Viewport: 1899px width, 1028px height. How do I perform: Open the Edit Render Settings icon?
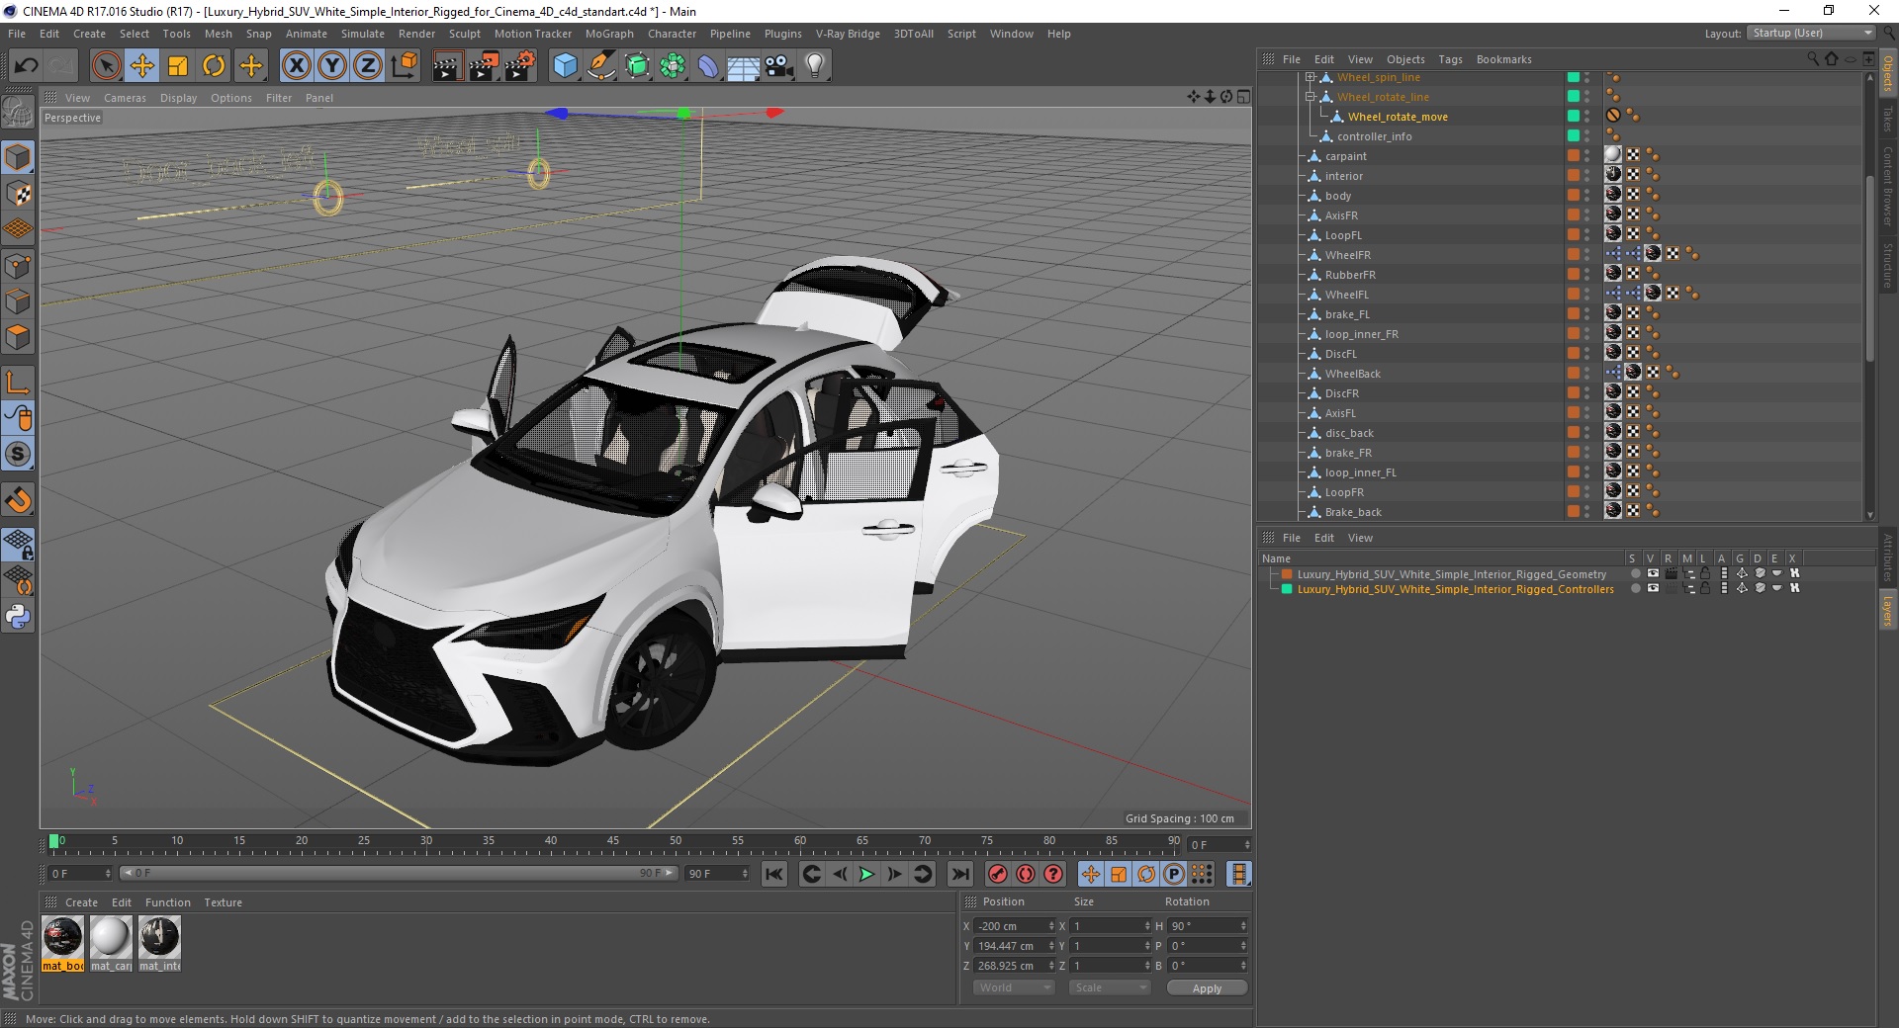(520, 66)
